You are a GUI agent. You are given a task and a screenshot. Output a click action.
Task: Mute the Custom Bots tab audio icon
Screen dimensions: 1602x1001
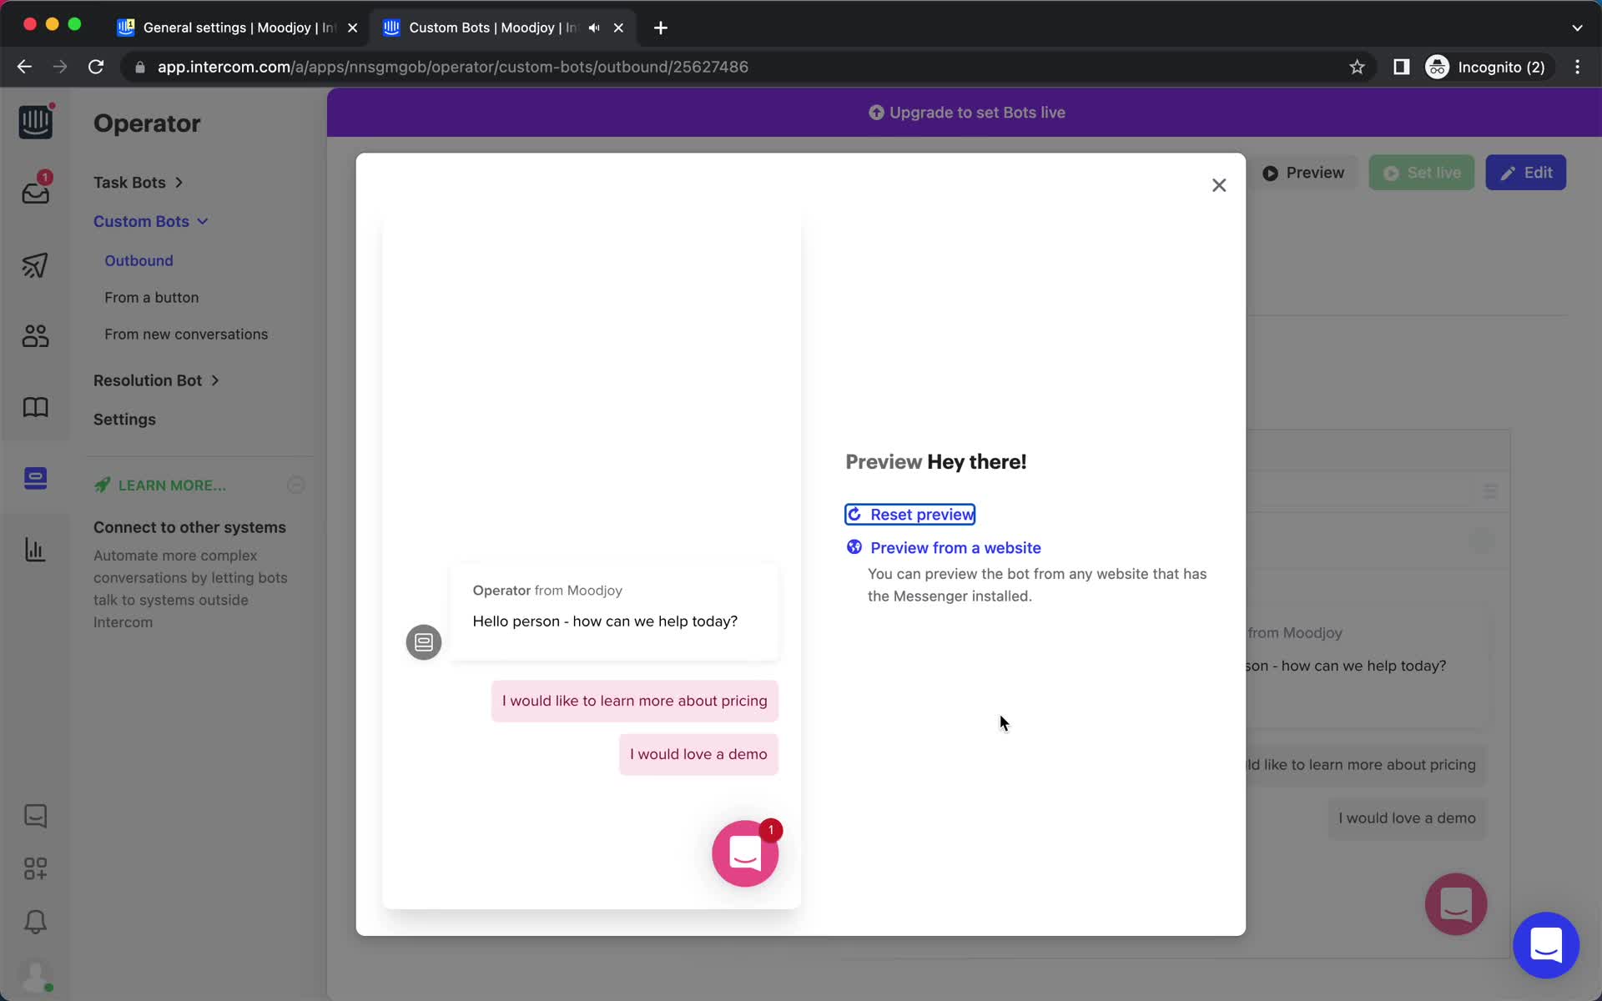(594, 28)
